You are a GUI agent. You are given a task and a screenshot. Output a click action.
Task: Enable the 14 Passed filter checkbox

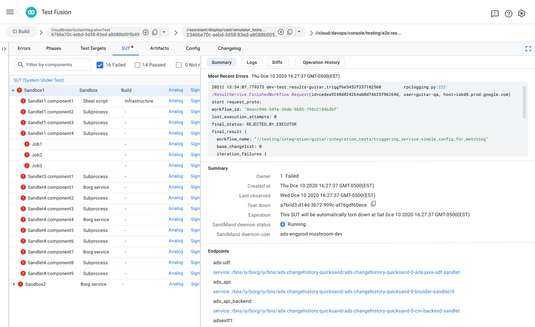137,65
